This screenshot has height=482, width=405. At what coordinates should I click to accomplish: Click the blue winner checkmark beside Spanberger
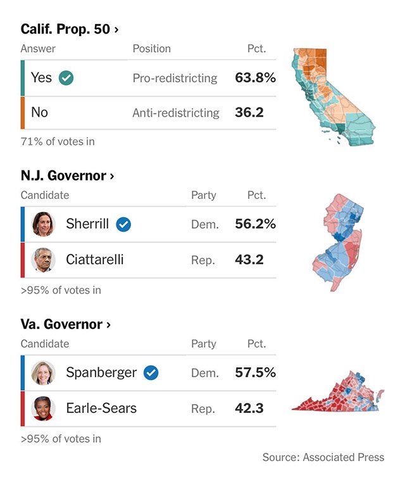(x=151, y=373)
